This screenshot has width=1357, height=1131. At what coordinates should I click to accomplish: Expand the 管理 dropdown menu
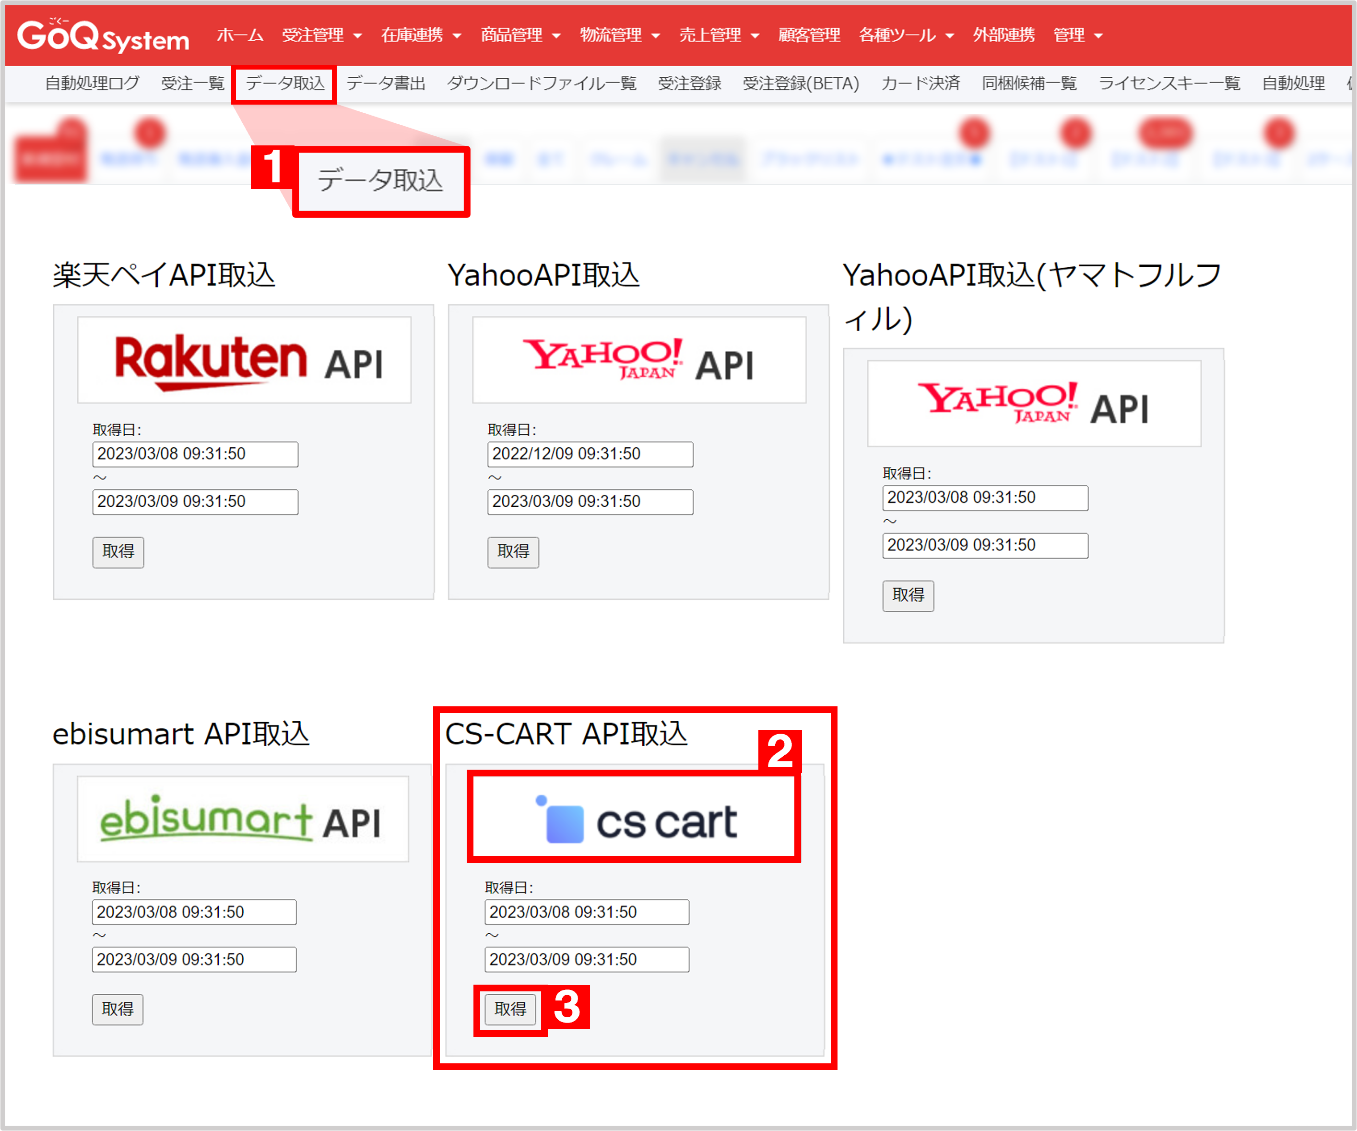pos(1078,35)
